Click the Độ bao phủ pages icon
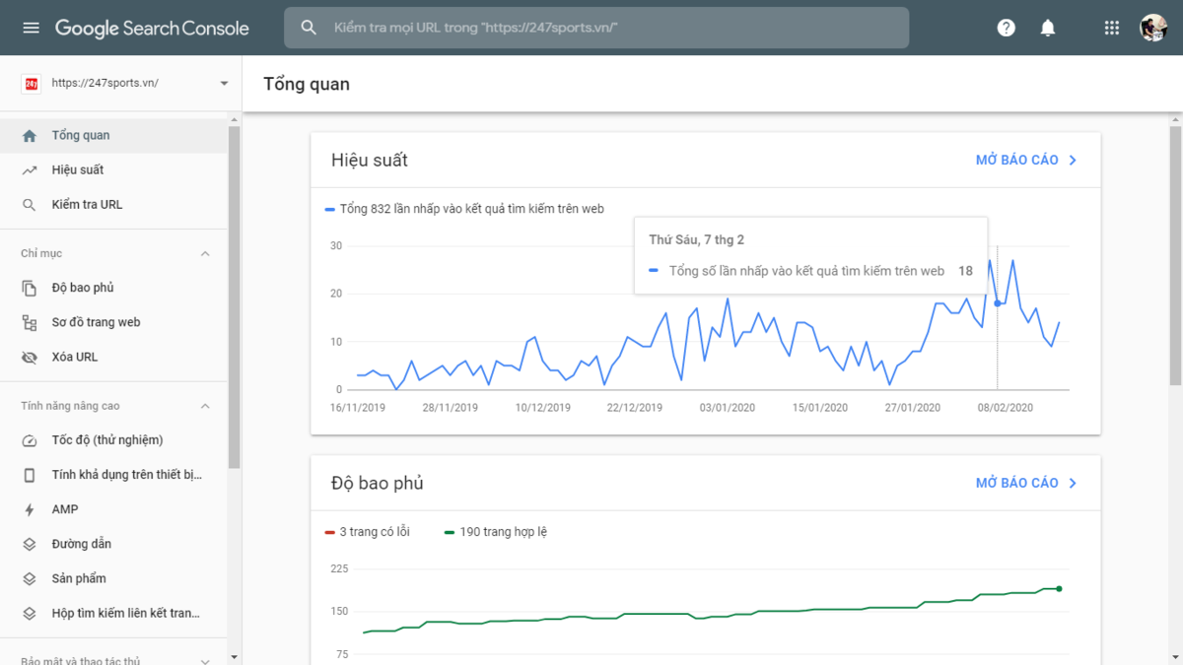 point(30,288)
